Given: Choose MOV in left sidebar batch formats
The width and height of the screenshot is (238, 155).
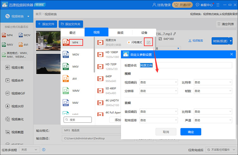Looking at the screenshot, I should 24,35.
